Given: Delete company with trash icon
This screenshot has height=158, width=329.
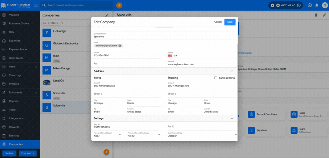Looking at the screenshot, I should [316, 15].
